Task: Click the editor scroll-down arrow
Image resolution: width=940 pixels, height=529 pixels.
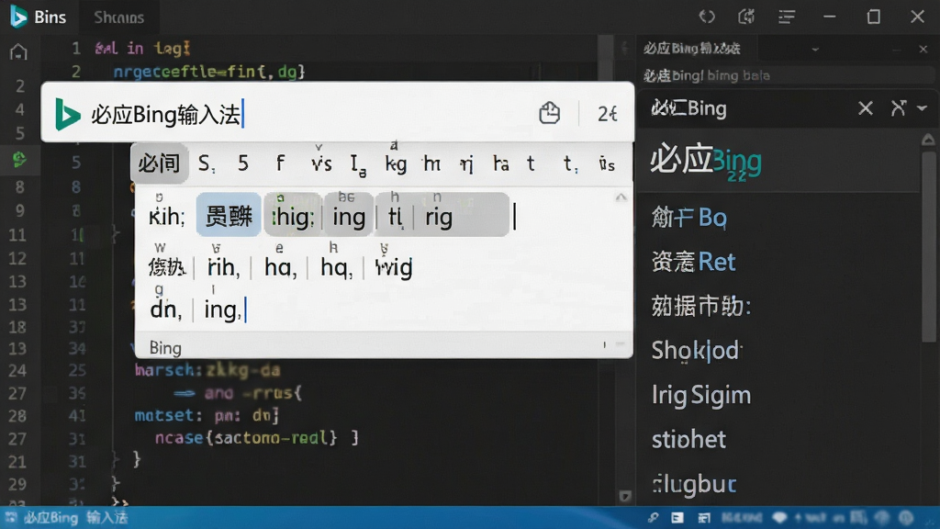Action: [624, 496]
